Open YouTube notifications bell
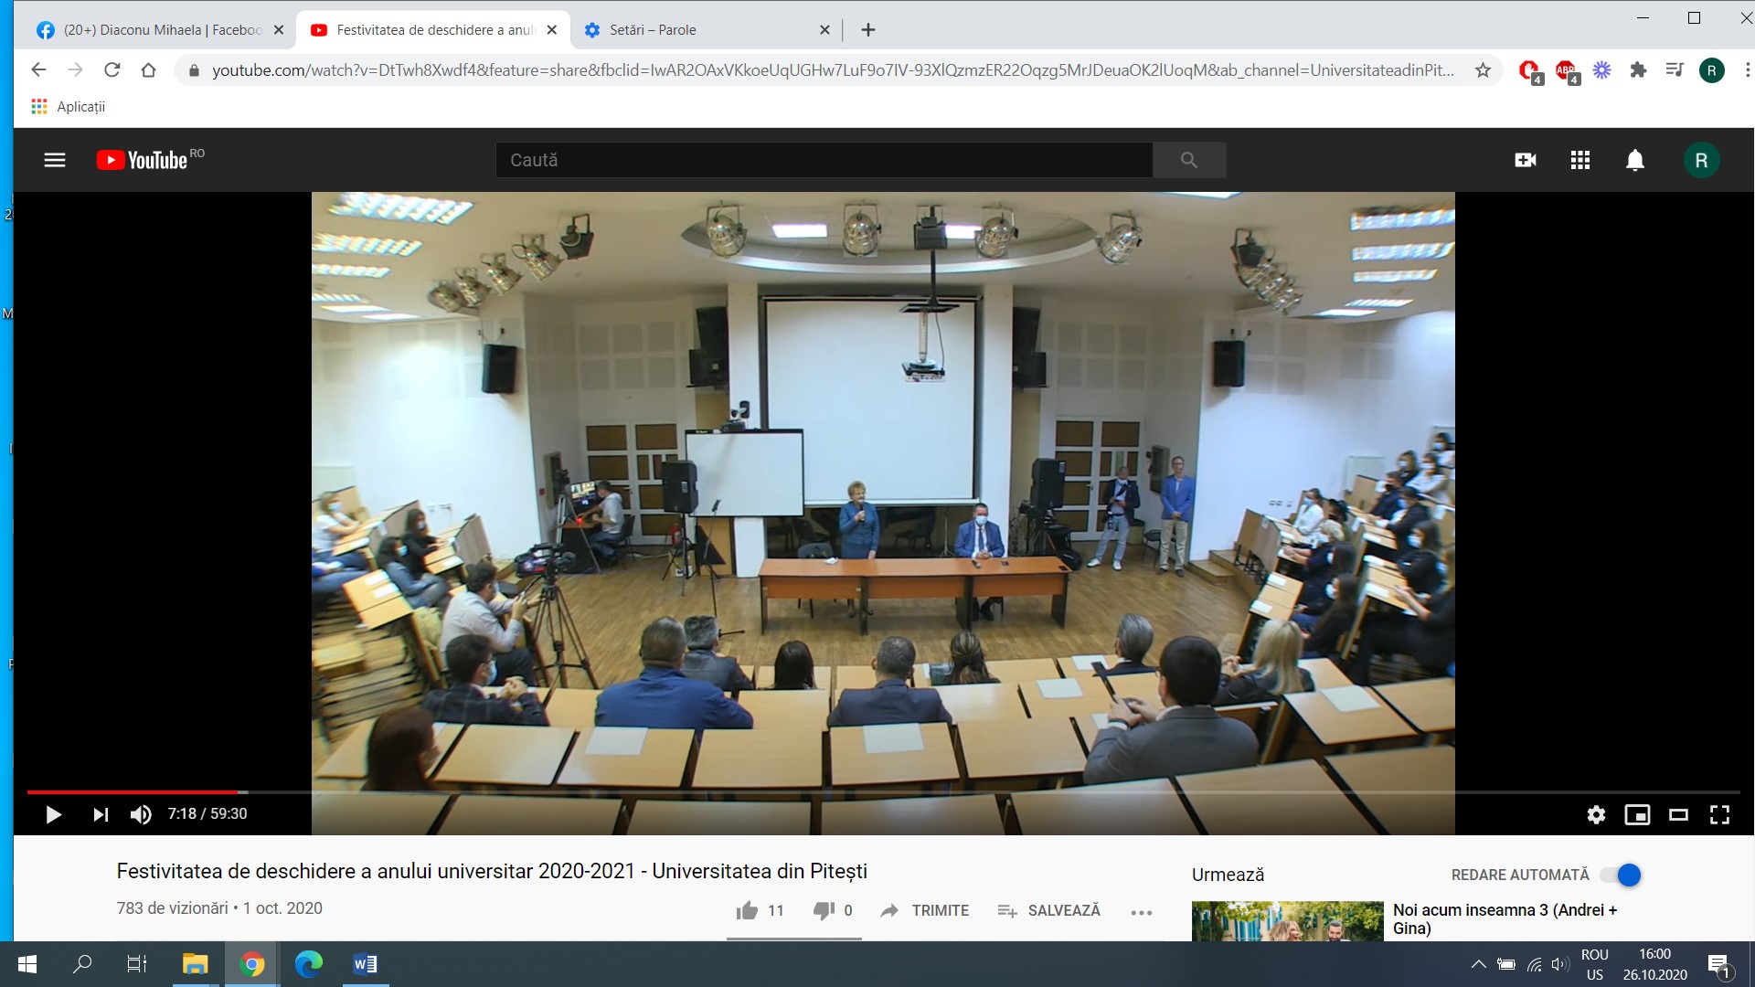 [x=1634, y=160]
